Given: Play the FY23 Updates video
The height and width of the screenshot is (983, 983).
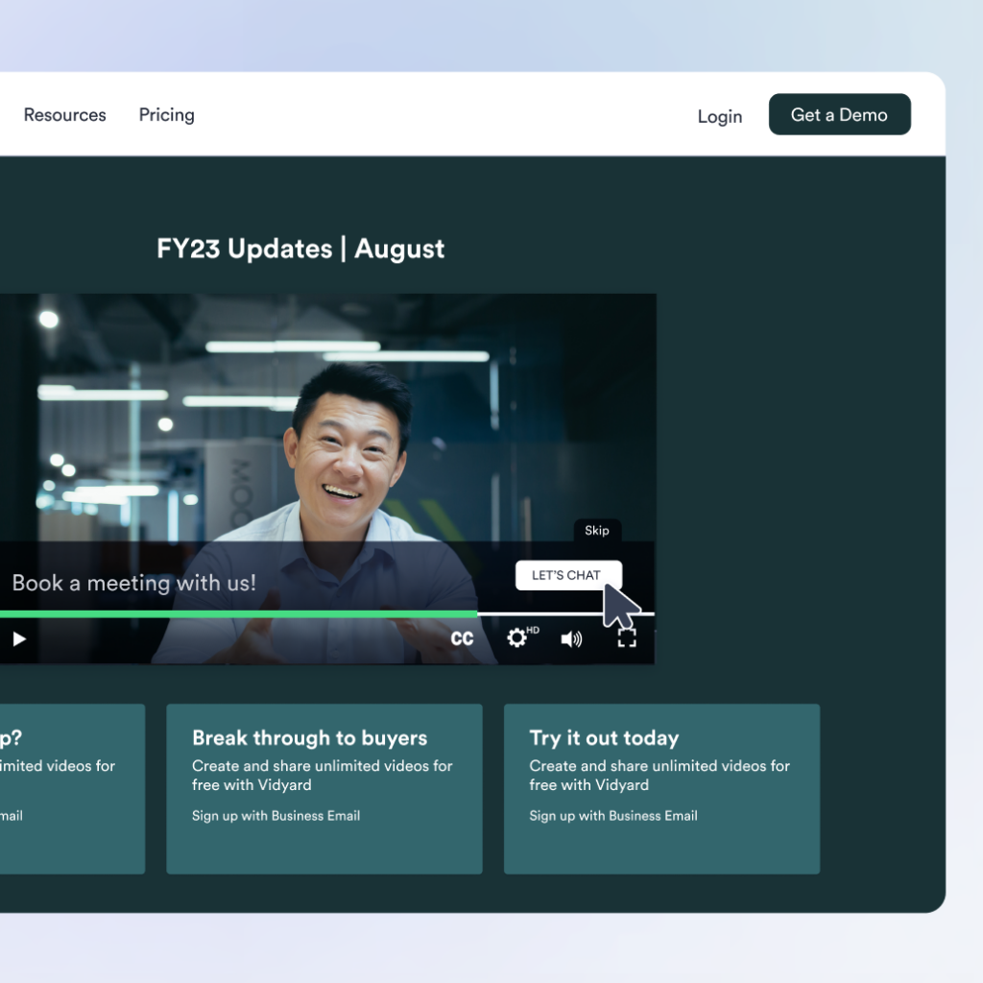Looking at the screenshot, I should [19, 638].
